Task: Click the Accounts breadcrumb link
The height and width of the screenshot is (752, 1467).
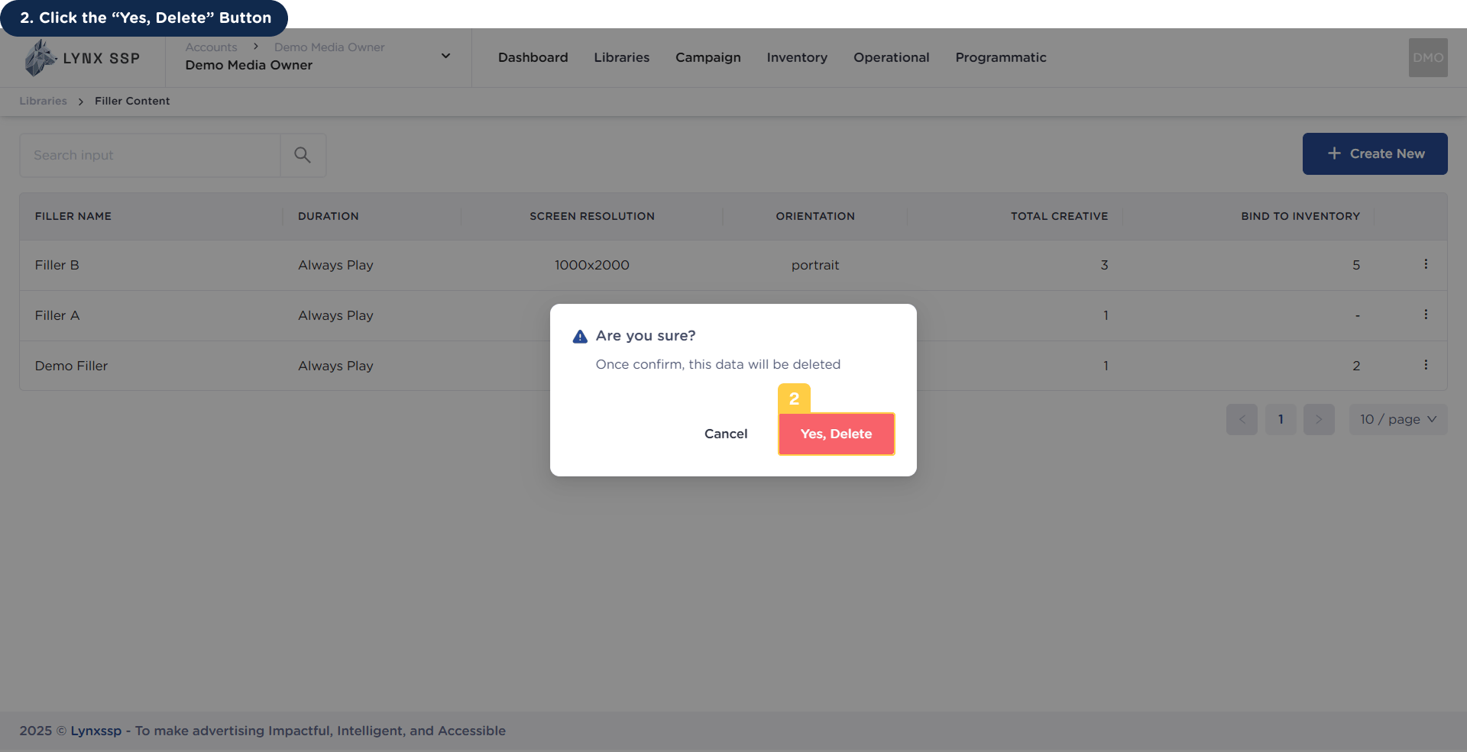Action: (x=211, y=47)
